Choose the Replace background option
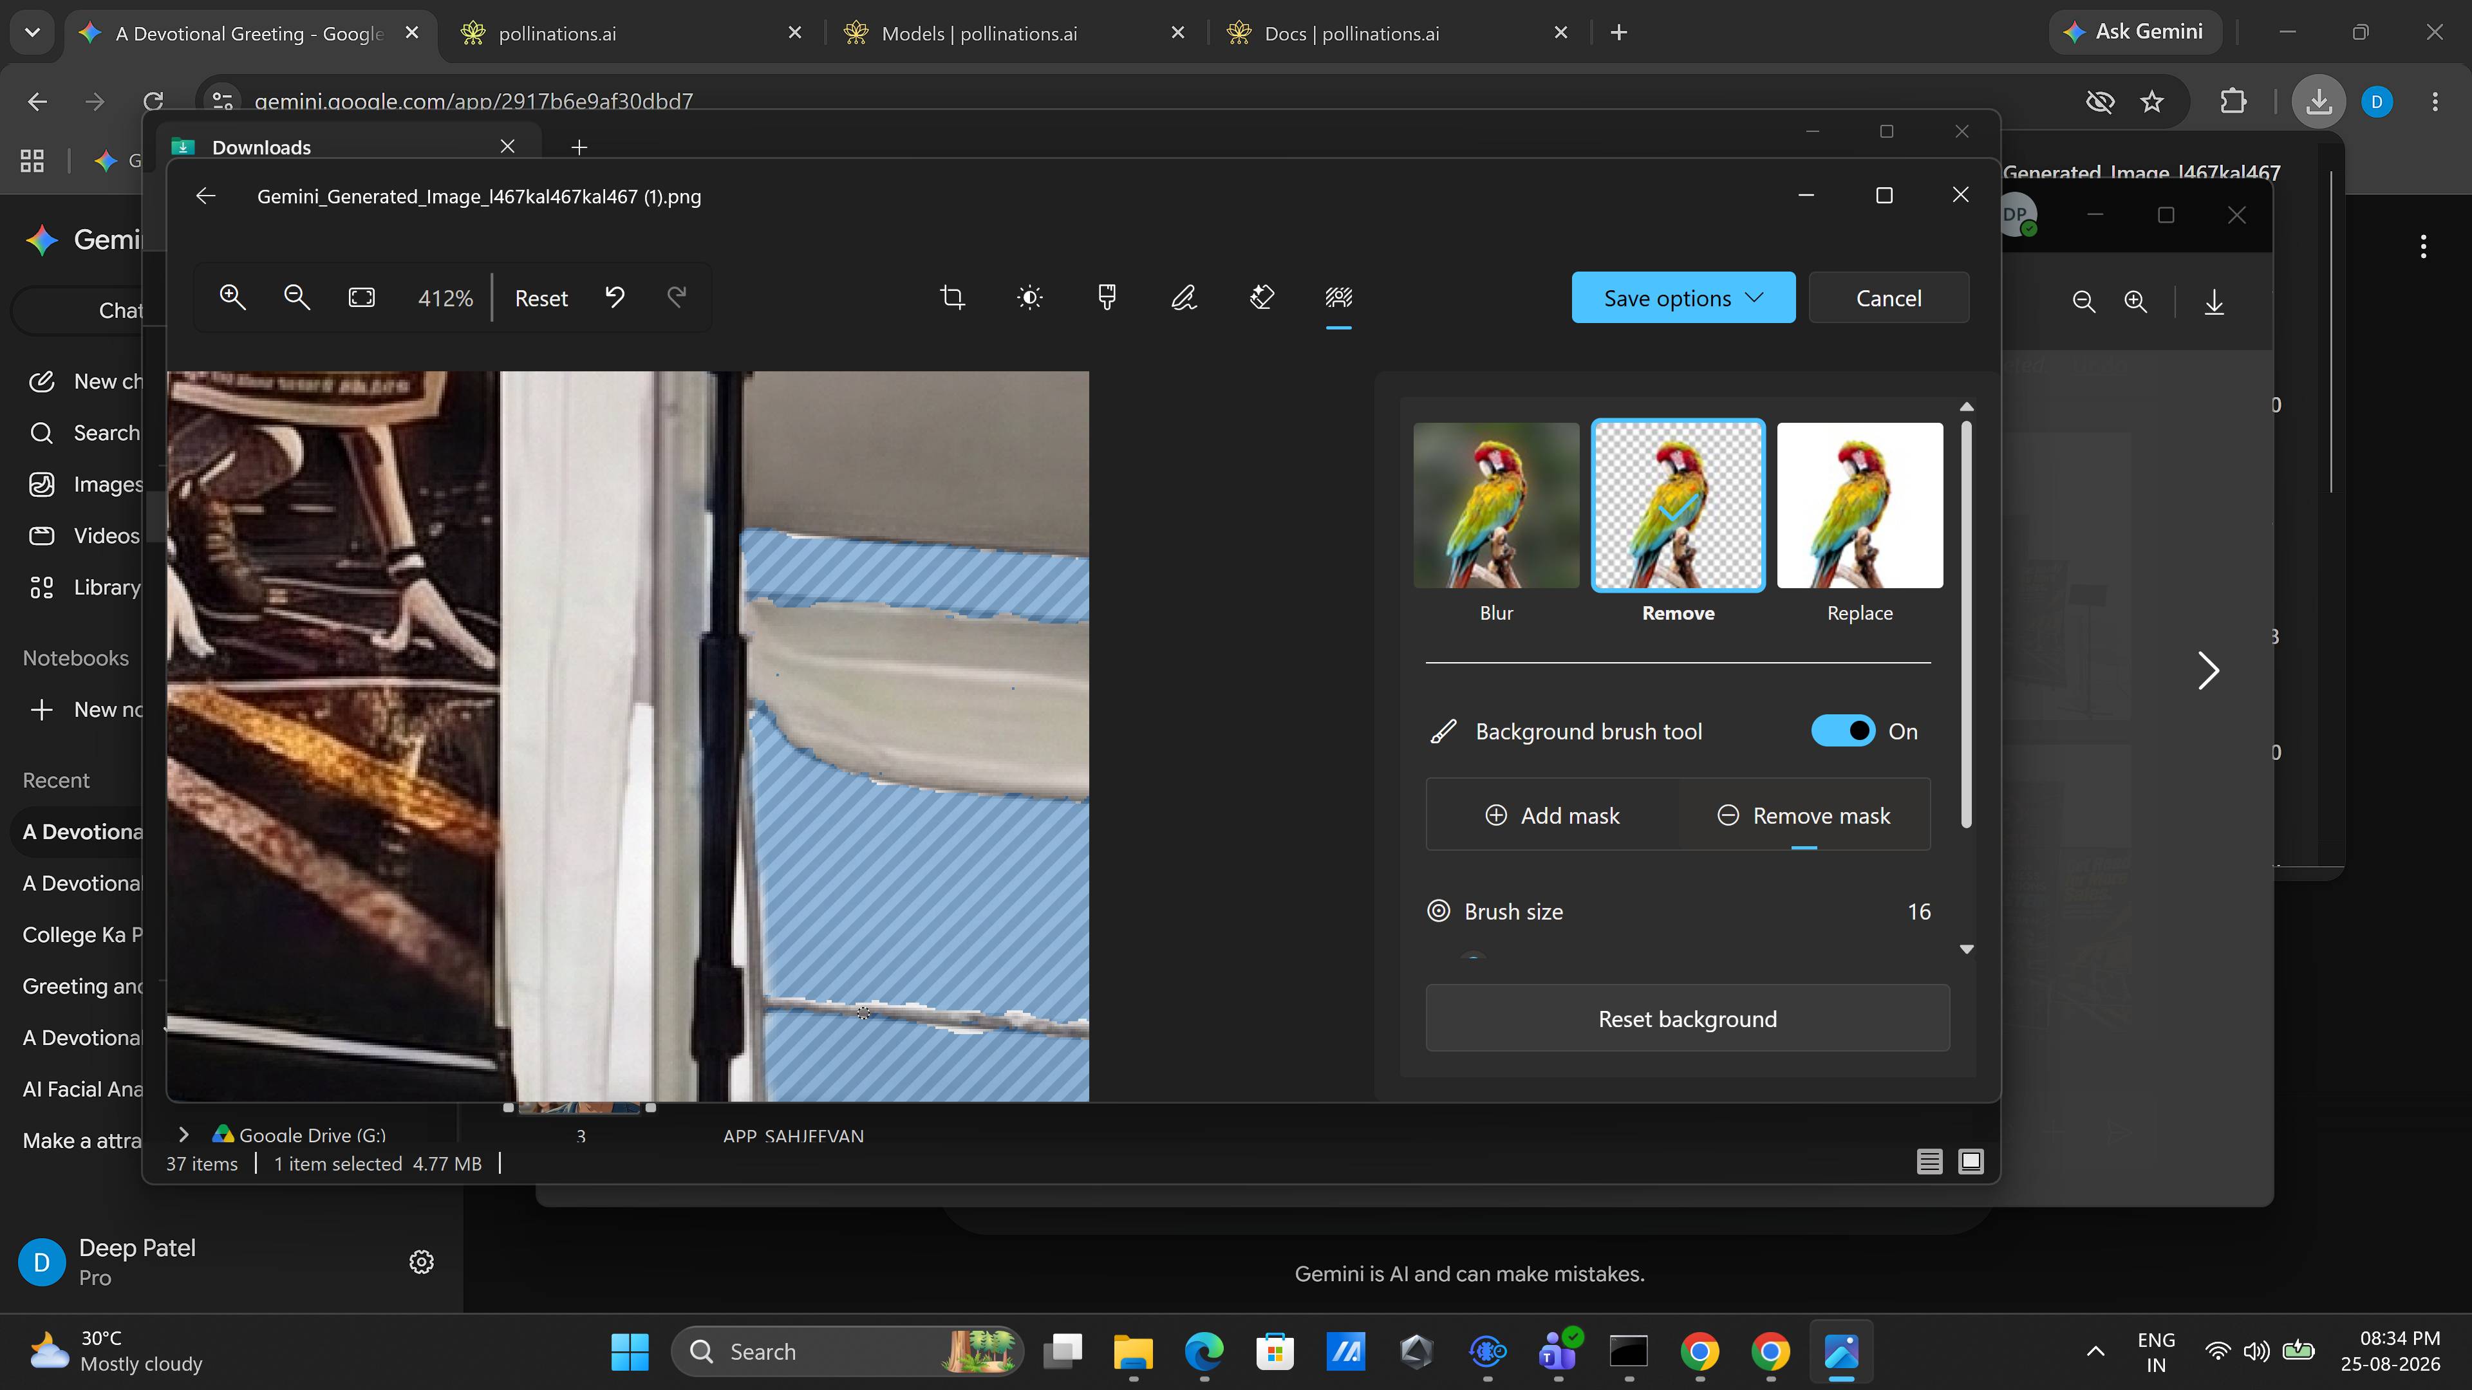Image resolution: width=2472 pixels, height=1390 pixels. (1860, 523)
